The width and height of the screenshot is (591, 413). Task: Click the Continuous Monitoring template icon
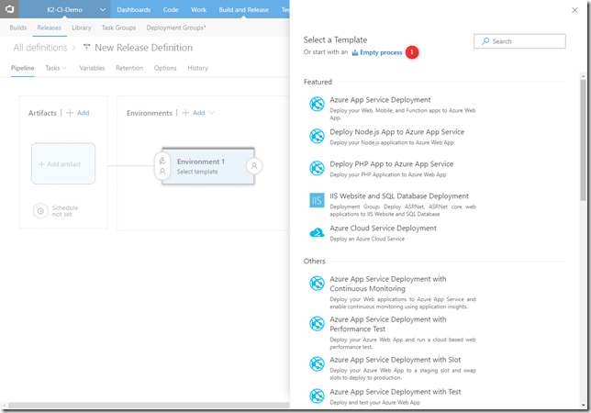[317, 283]
